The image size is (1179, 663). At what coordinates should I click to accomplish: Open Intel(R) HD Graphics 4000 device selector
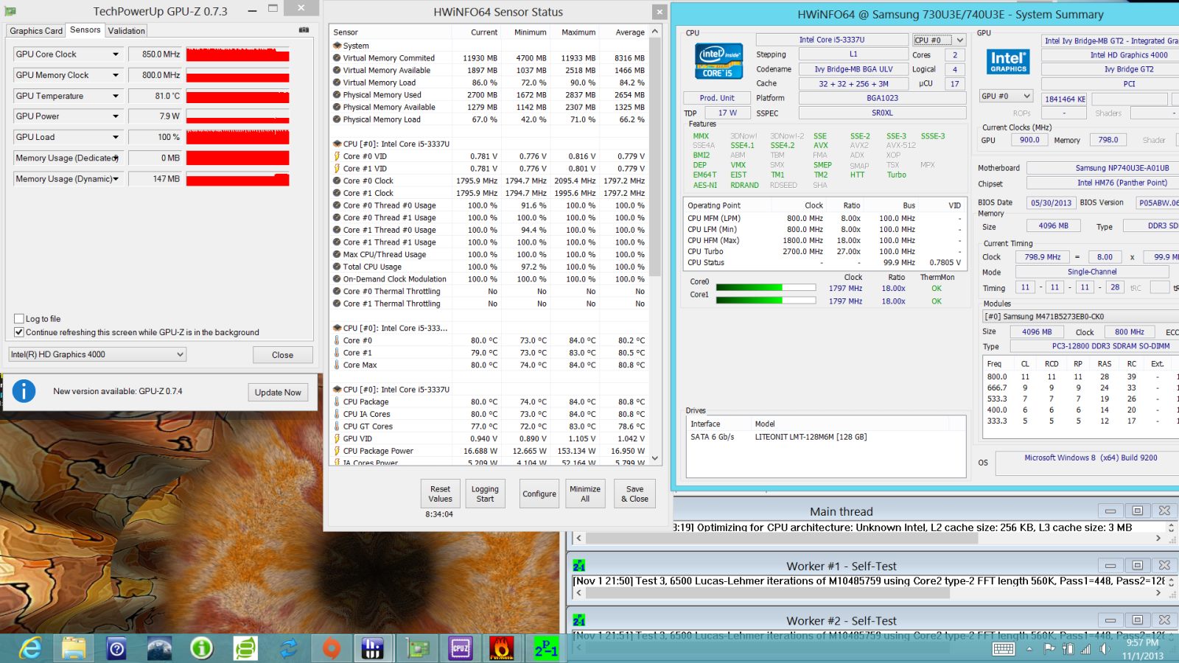point(97,354)
